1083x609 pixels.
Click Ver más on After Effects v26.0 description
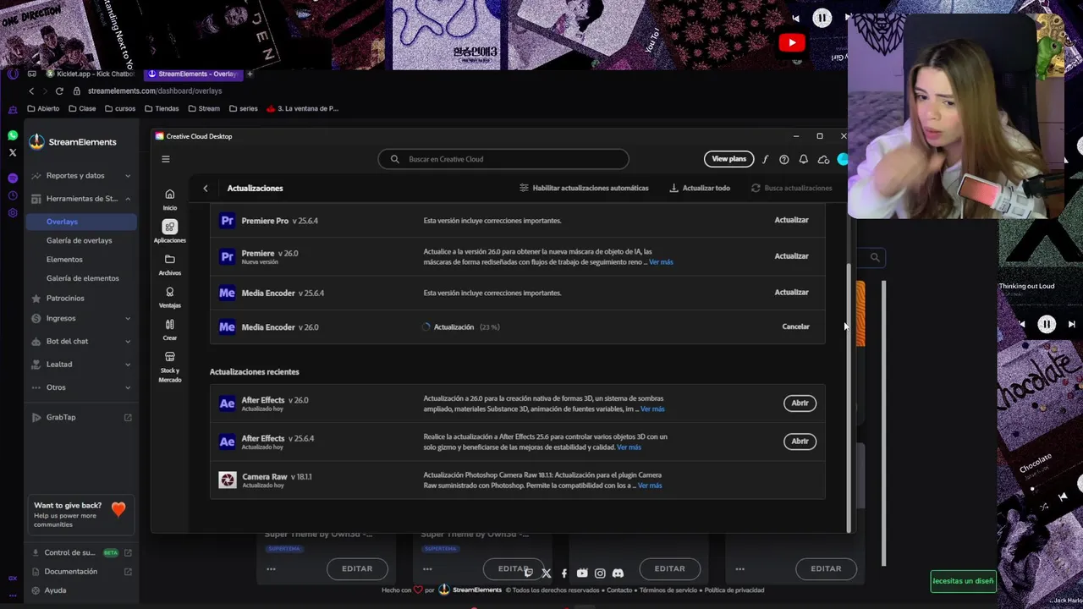[x=652, y=409]
